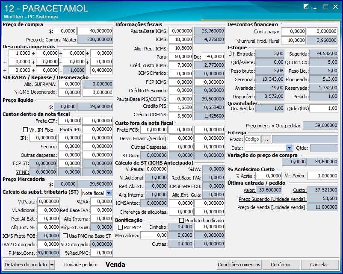This screenshot has height=274, width=343.
Task: Click the Preço de Compra Máster value 200,000000
Action: (x=95, y=40)
